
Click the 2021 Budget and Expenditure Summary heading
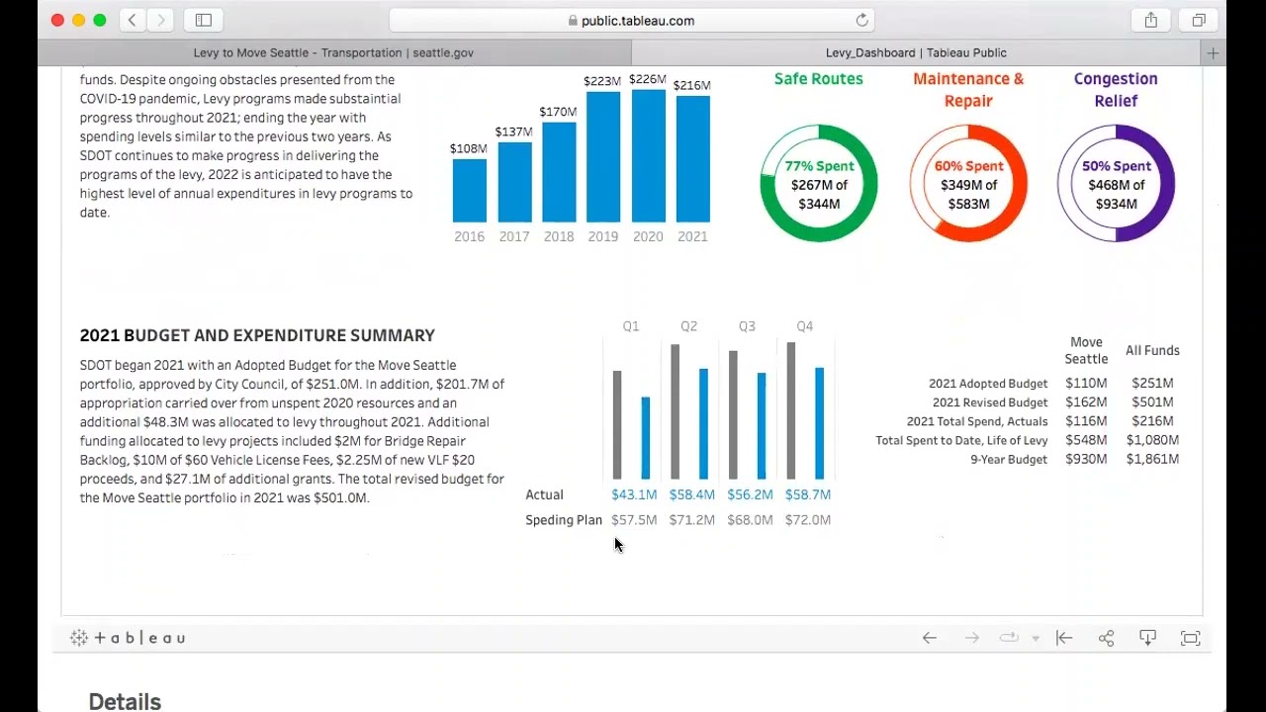[257, 335]
